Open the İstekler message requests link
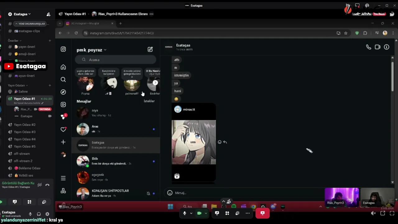The width and height of the screenshot is (398, 224). [x=149, y=101]
